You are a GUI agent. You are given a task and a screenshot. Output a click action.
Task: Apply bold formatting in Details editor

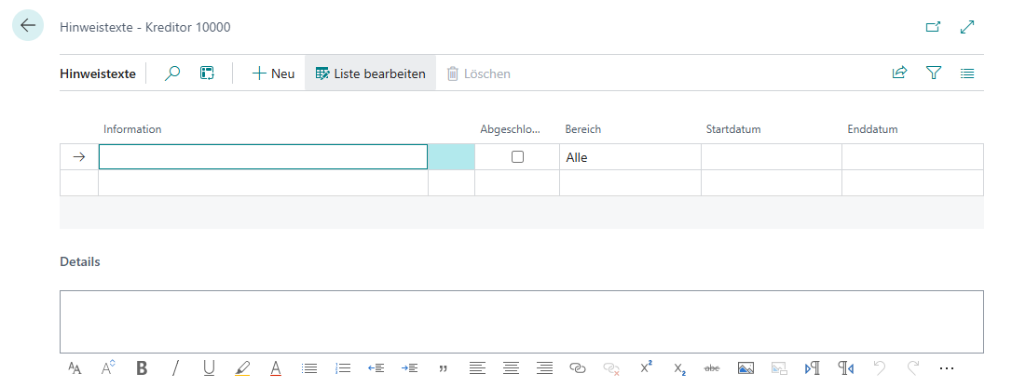[142, 367]
